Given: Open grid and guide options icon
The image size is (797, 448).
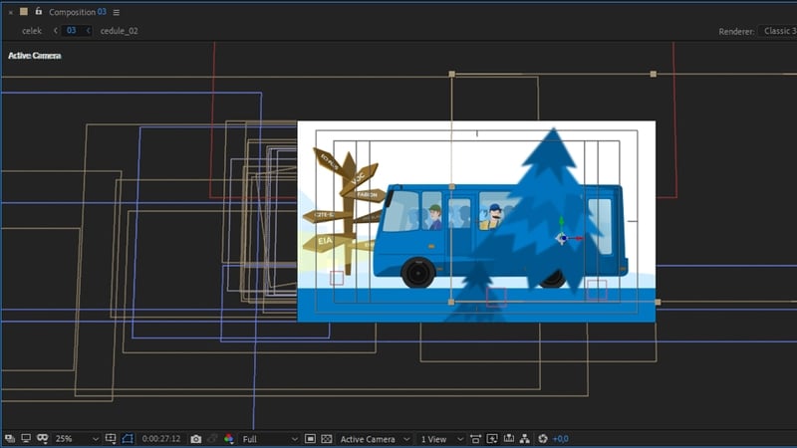Looking at the screenshot, I should point(111,439).
